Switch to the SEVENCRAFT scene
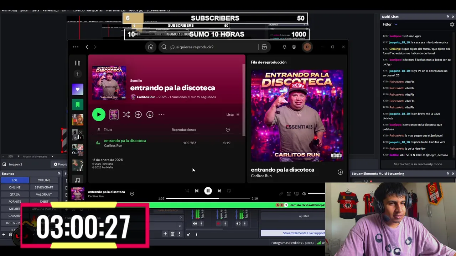 pos(44,187)
